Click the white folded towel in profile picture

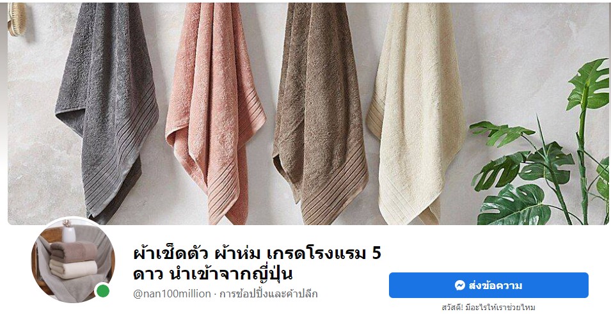point(74,269)
